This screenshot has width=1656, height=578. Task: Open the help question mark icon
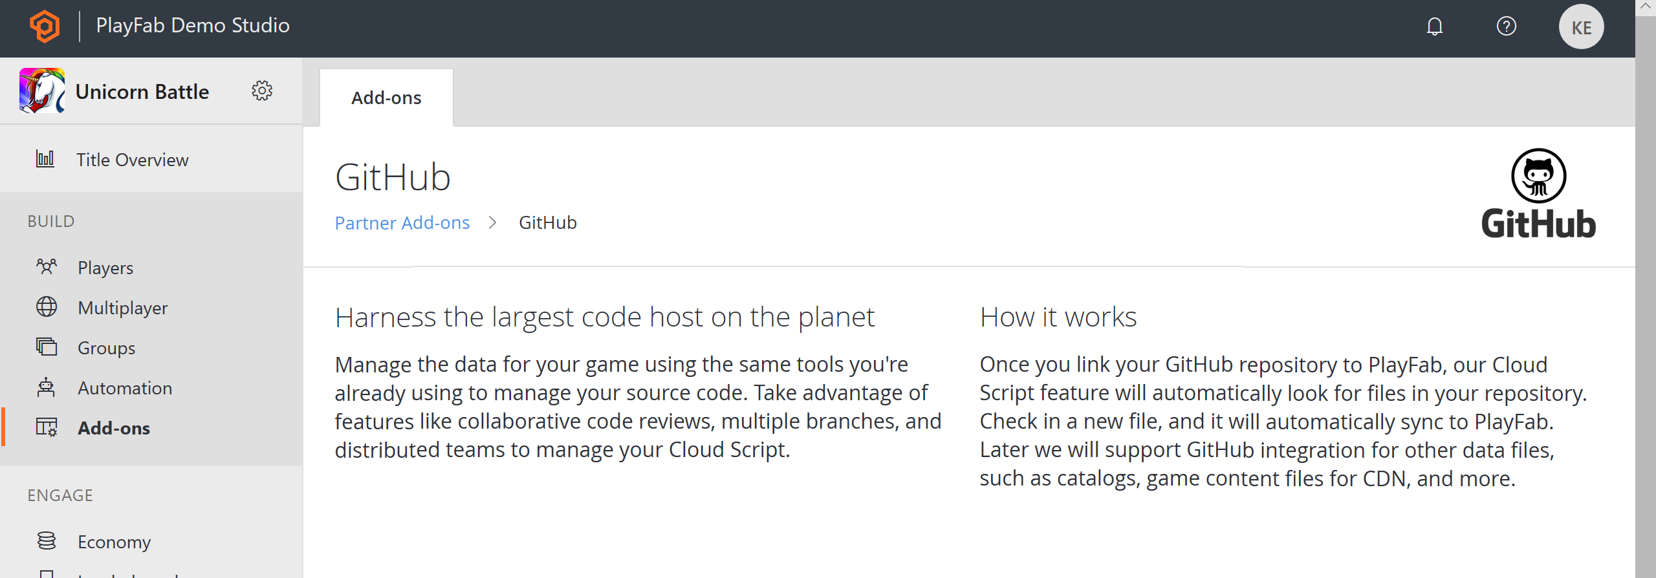pyautogui.click(x=1506, y=27)
